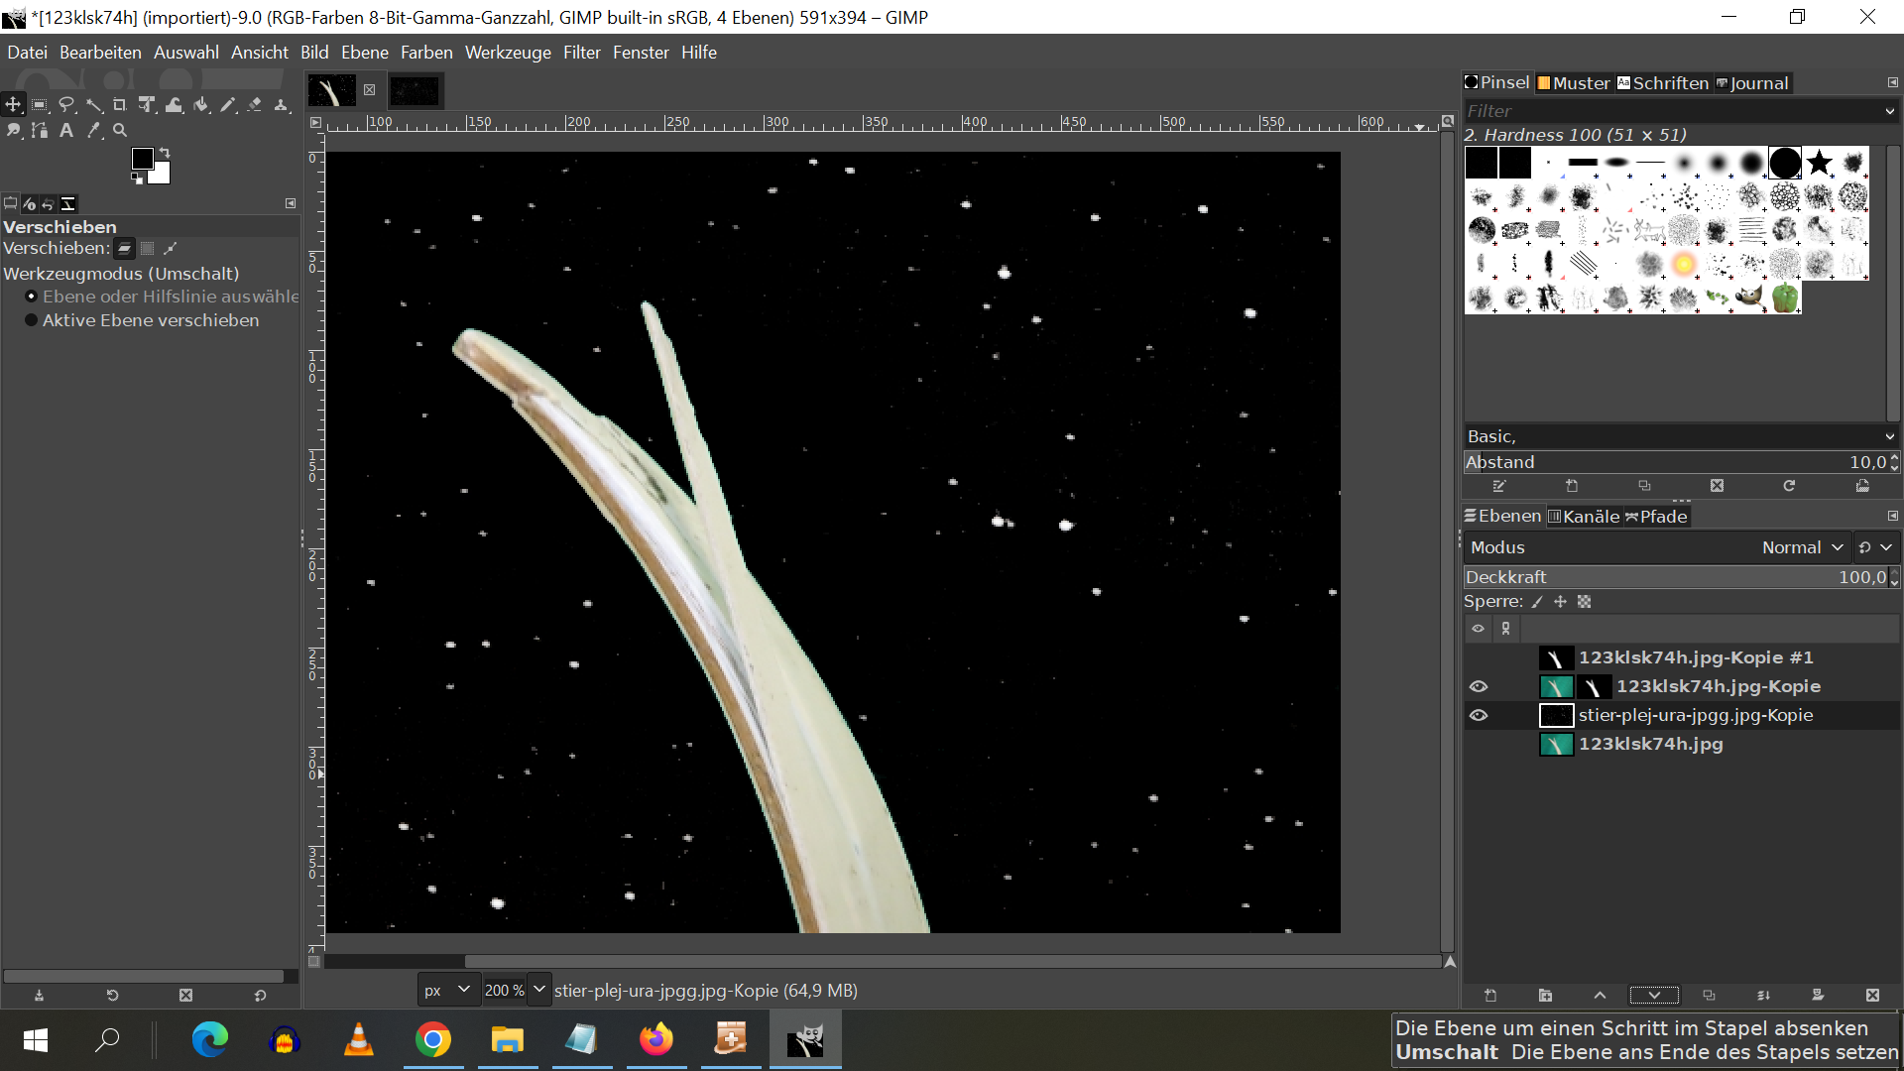The height and width of the screenshot is (1071, 1904).
Task: Raise the layer one step
Action: point(1600,996)
